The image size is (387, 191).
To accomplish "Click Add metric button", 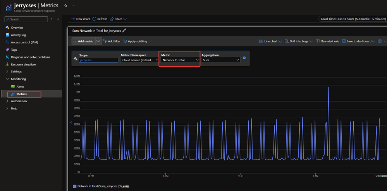I will pyautogui.click(x=83, y=41).
